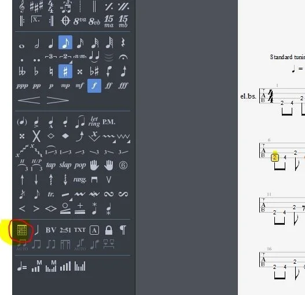Open the TXT text annotation tool

pyautogui.click(x=80, y=230)
